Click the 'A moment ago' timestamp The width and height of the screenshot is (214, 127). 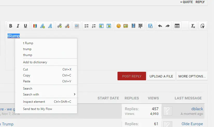click(192, 114)
